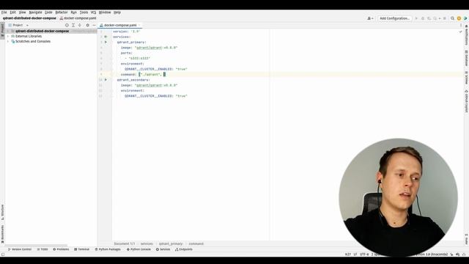Screen dimensions: 469x264
Task: Open the Database tool window stripe
Action: pyautogui.click(x=466, y=58)
